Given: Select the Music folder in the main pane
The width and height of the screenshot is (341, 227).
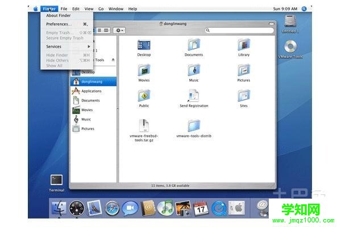Looking at the screenshot, I should [194, 70].
